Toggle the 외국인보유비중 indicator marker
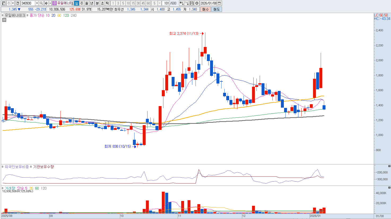This screenshot has width=391, height=219. pyautogui.click(x=3, y=167)
